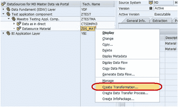Screen dimensions: 178x107
Task: Click the Version status icon beside Active
Action: (x=151, y=8)
